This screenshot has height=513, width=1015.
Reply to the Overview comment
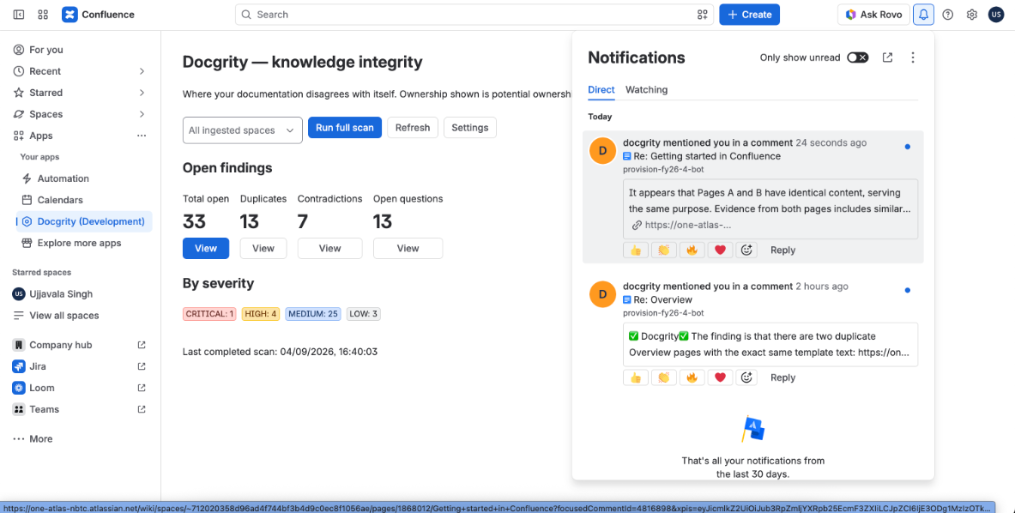click(x=782, y=377)
